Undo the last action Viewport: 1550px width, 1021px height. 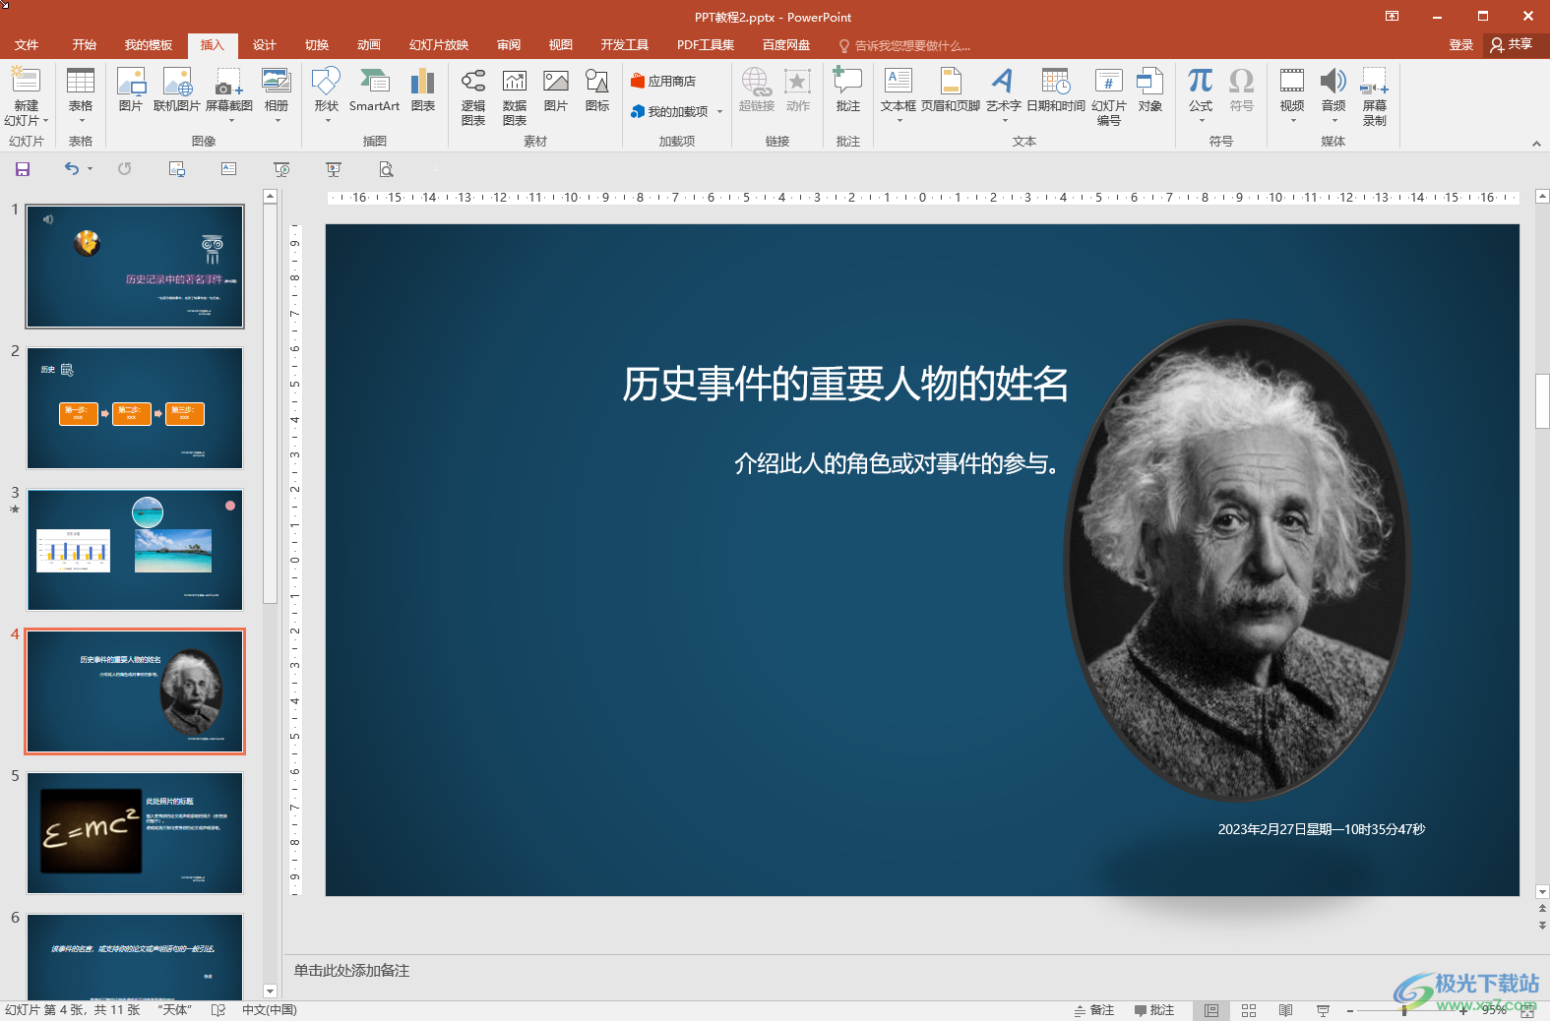click(x=71, y=169)
